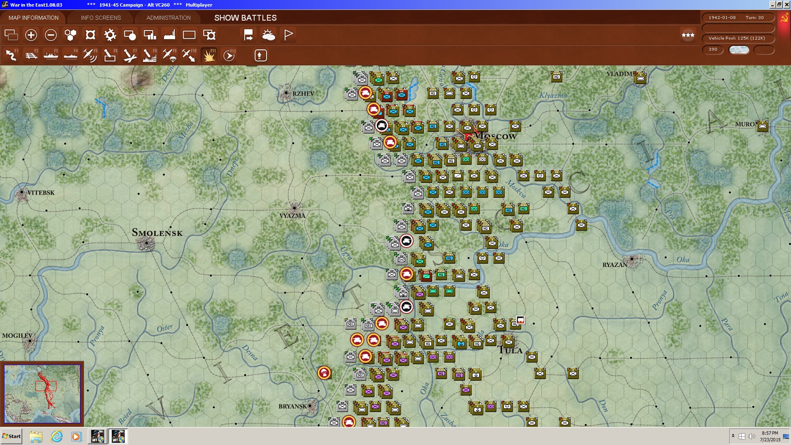Click the Rzhev city hex
The height and width of the screenshot is (445, 791).
click(286, 93)
